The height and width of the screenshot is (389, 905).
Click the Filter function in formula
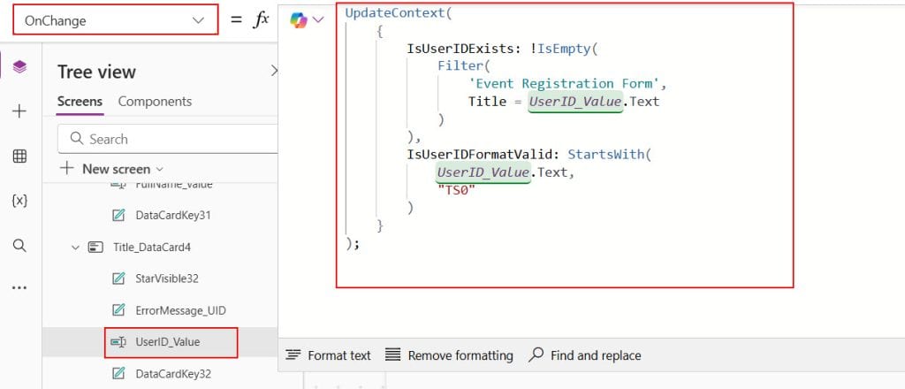click(x=460, y=66)
